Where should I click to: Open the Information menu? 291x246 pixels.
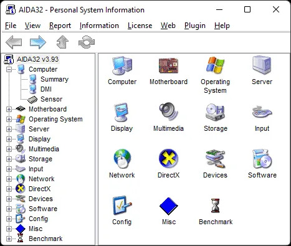coord(99,26)
